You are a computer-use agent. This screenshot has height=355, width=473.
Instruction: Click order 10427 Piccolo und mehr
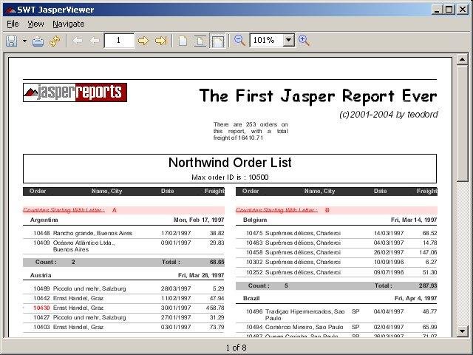[123, 317]
